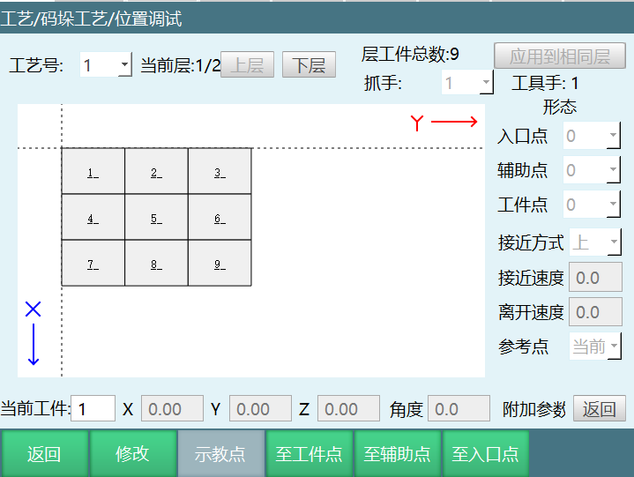Select workpiece cell 9 in grid
The width and height of the screenshot is (634, 477).
pyautogui.click(x=220, y=264)
